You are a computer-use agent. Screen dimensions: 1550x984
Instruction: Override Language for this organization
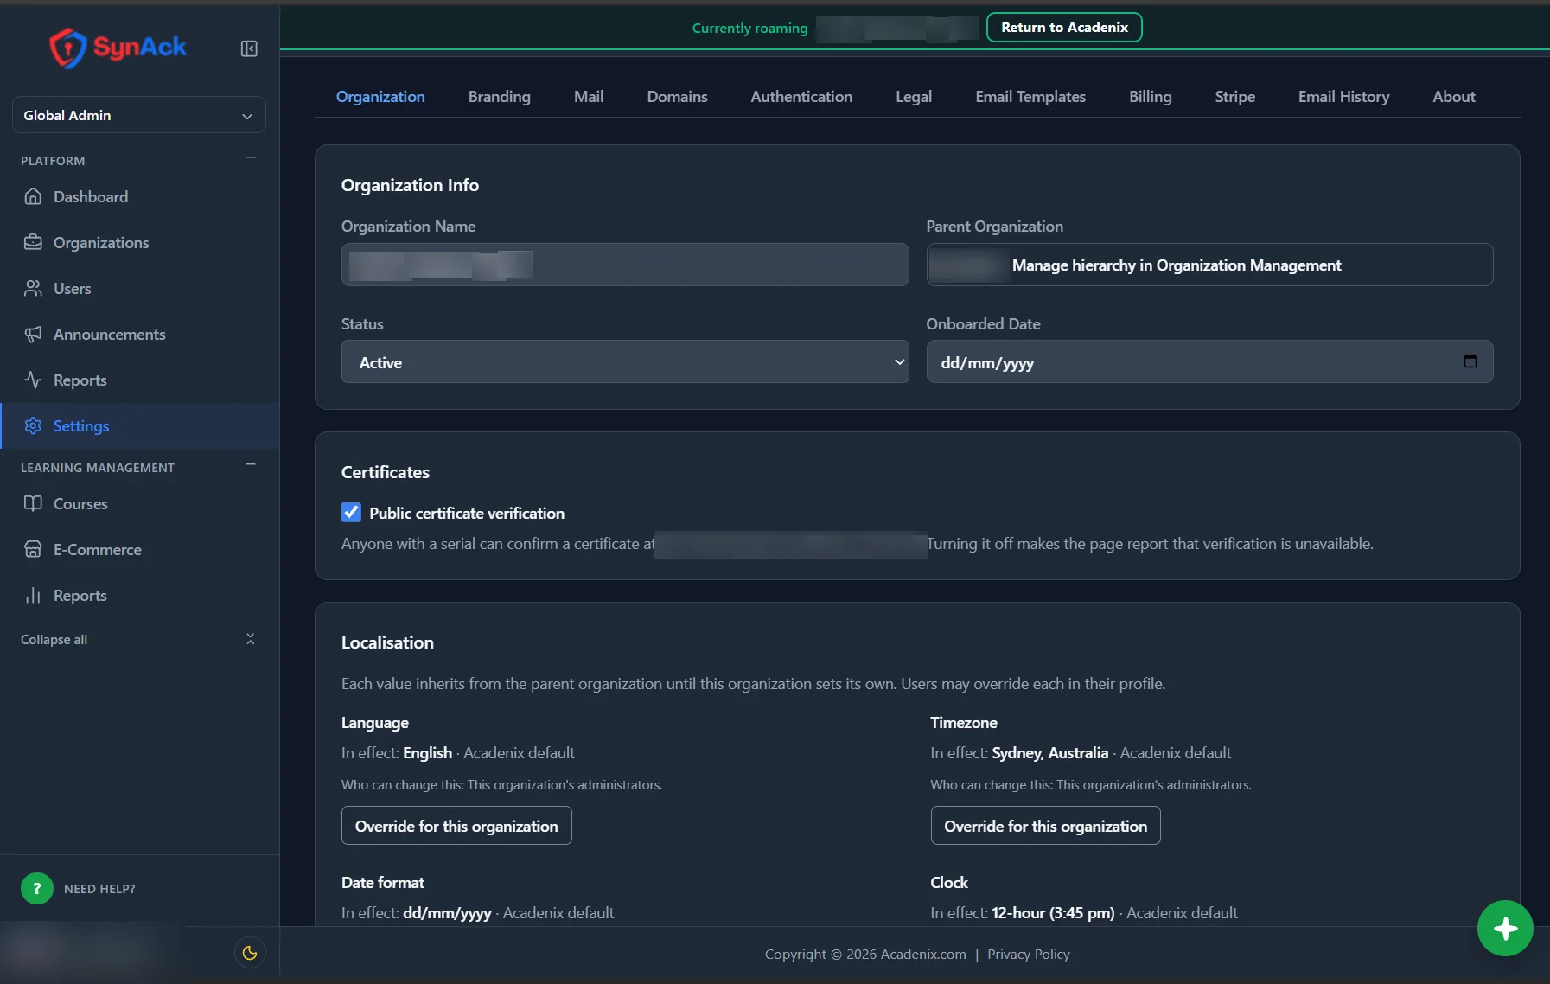pos(456,826)
